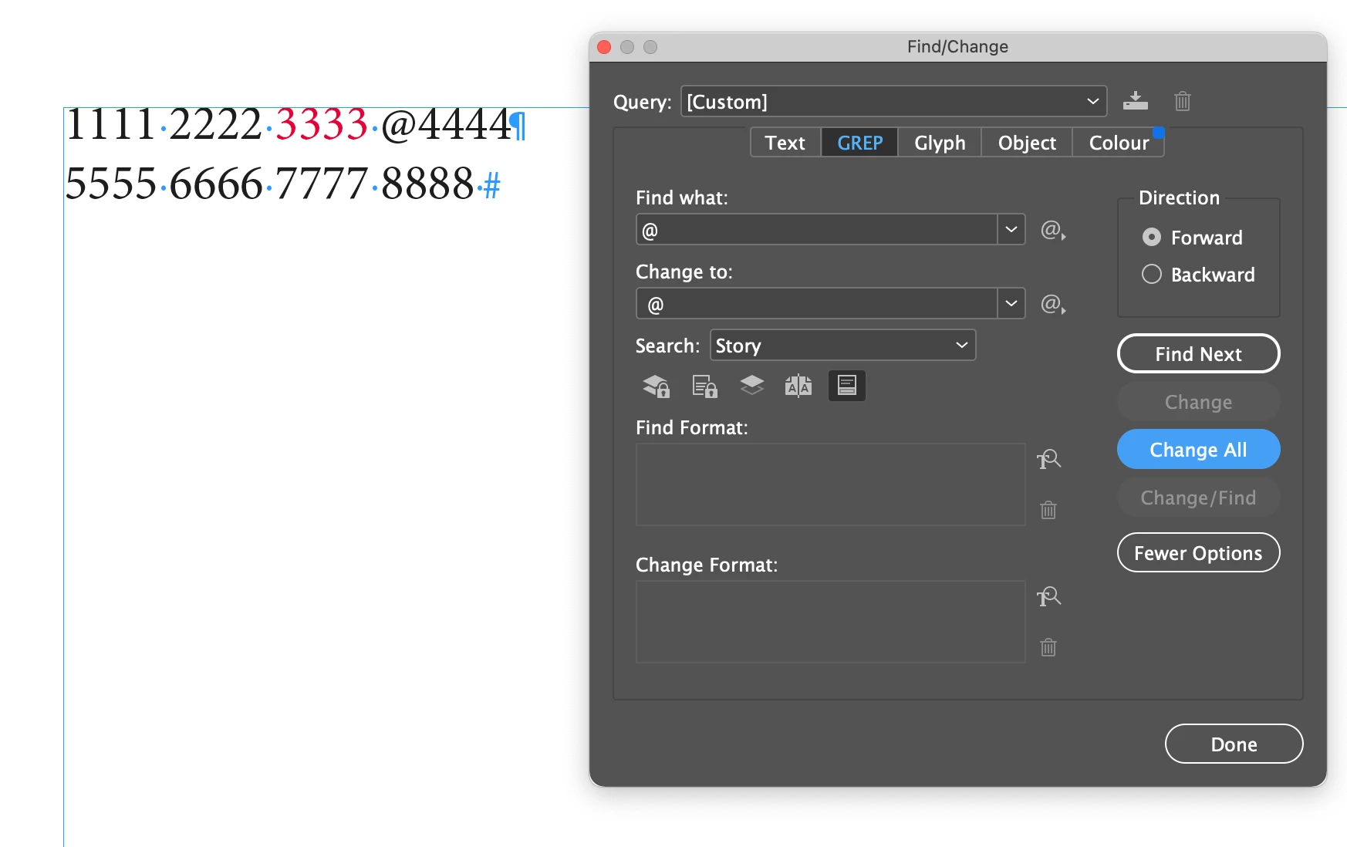Screen dimensions: 1347x847
Task: Open special characters menu for Find what
Action: coord(1053,230)
